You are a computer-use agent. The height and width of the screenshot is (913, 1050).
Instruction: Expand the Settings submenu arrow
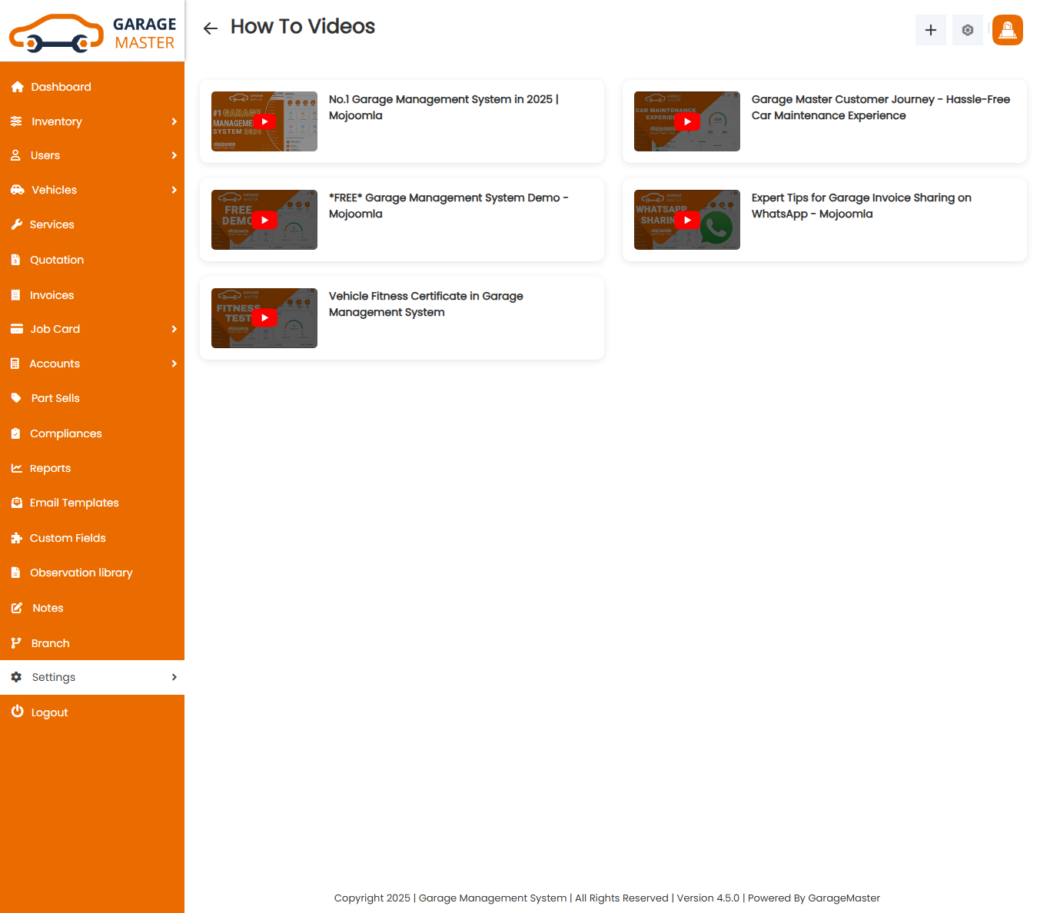(174, 677)
